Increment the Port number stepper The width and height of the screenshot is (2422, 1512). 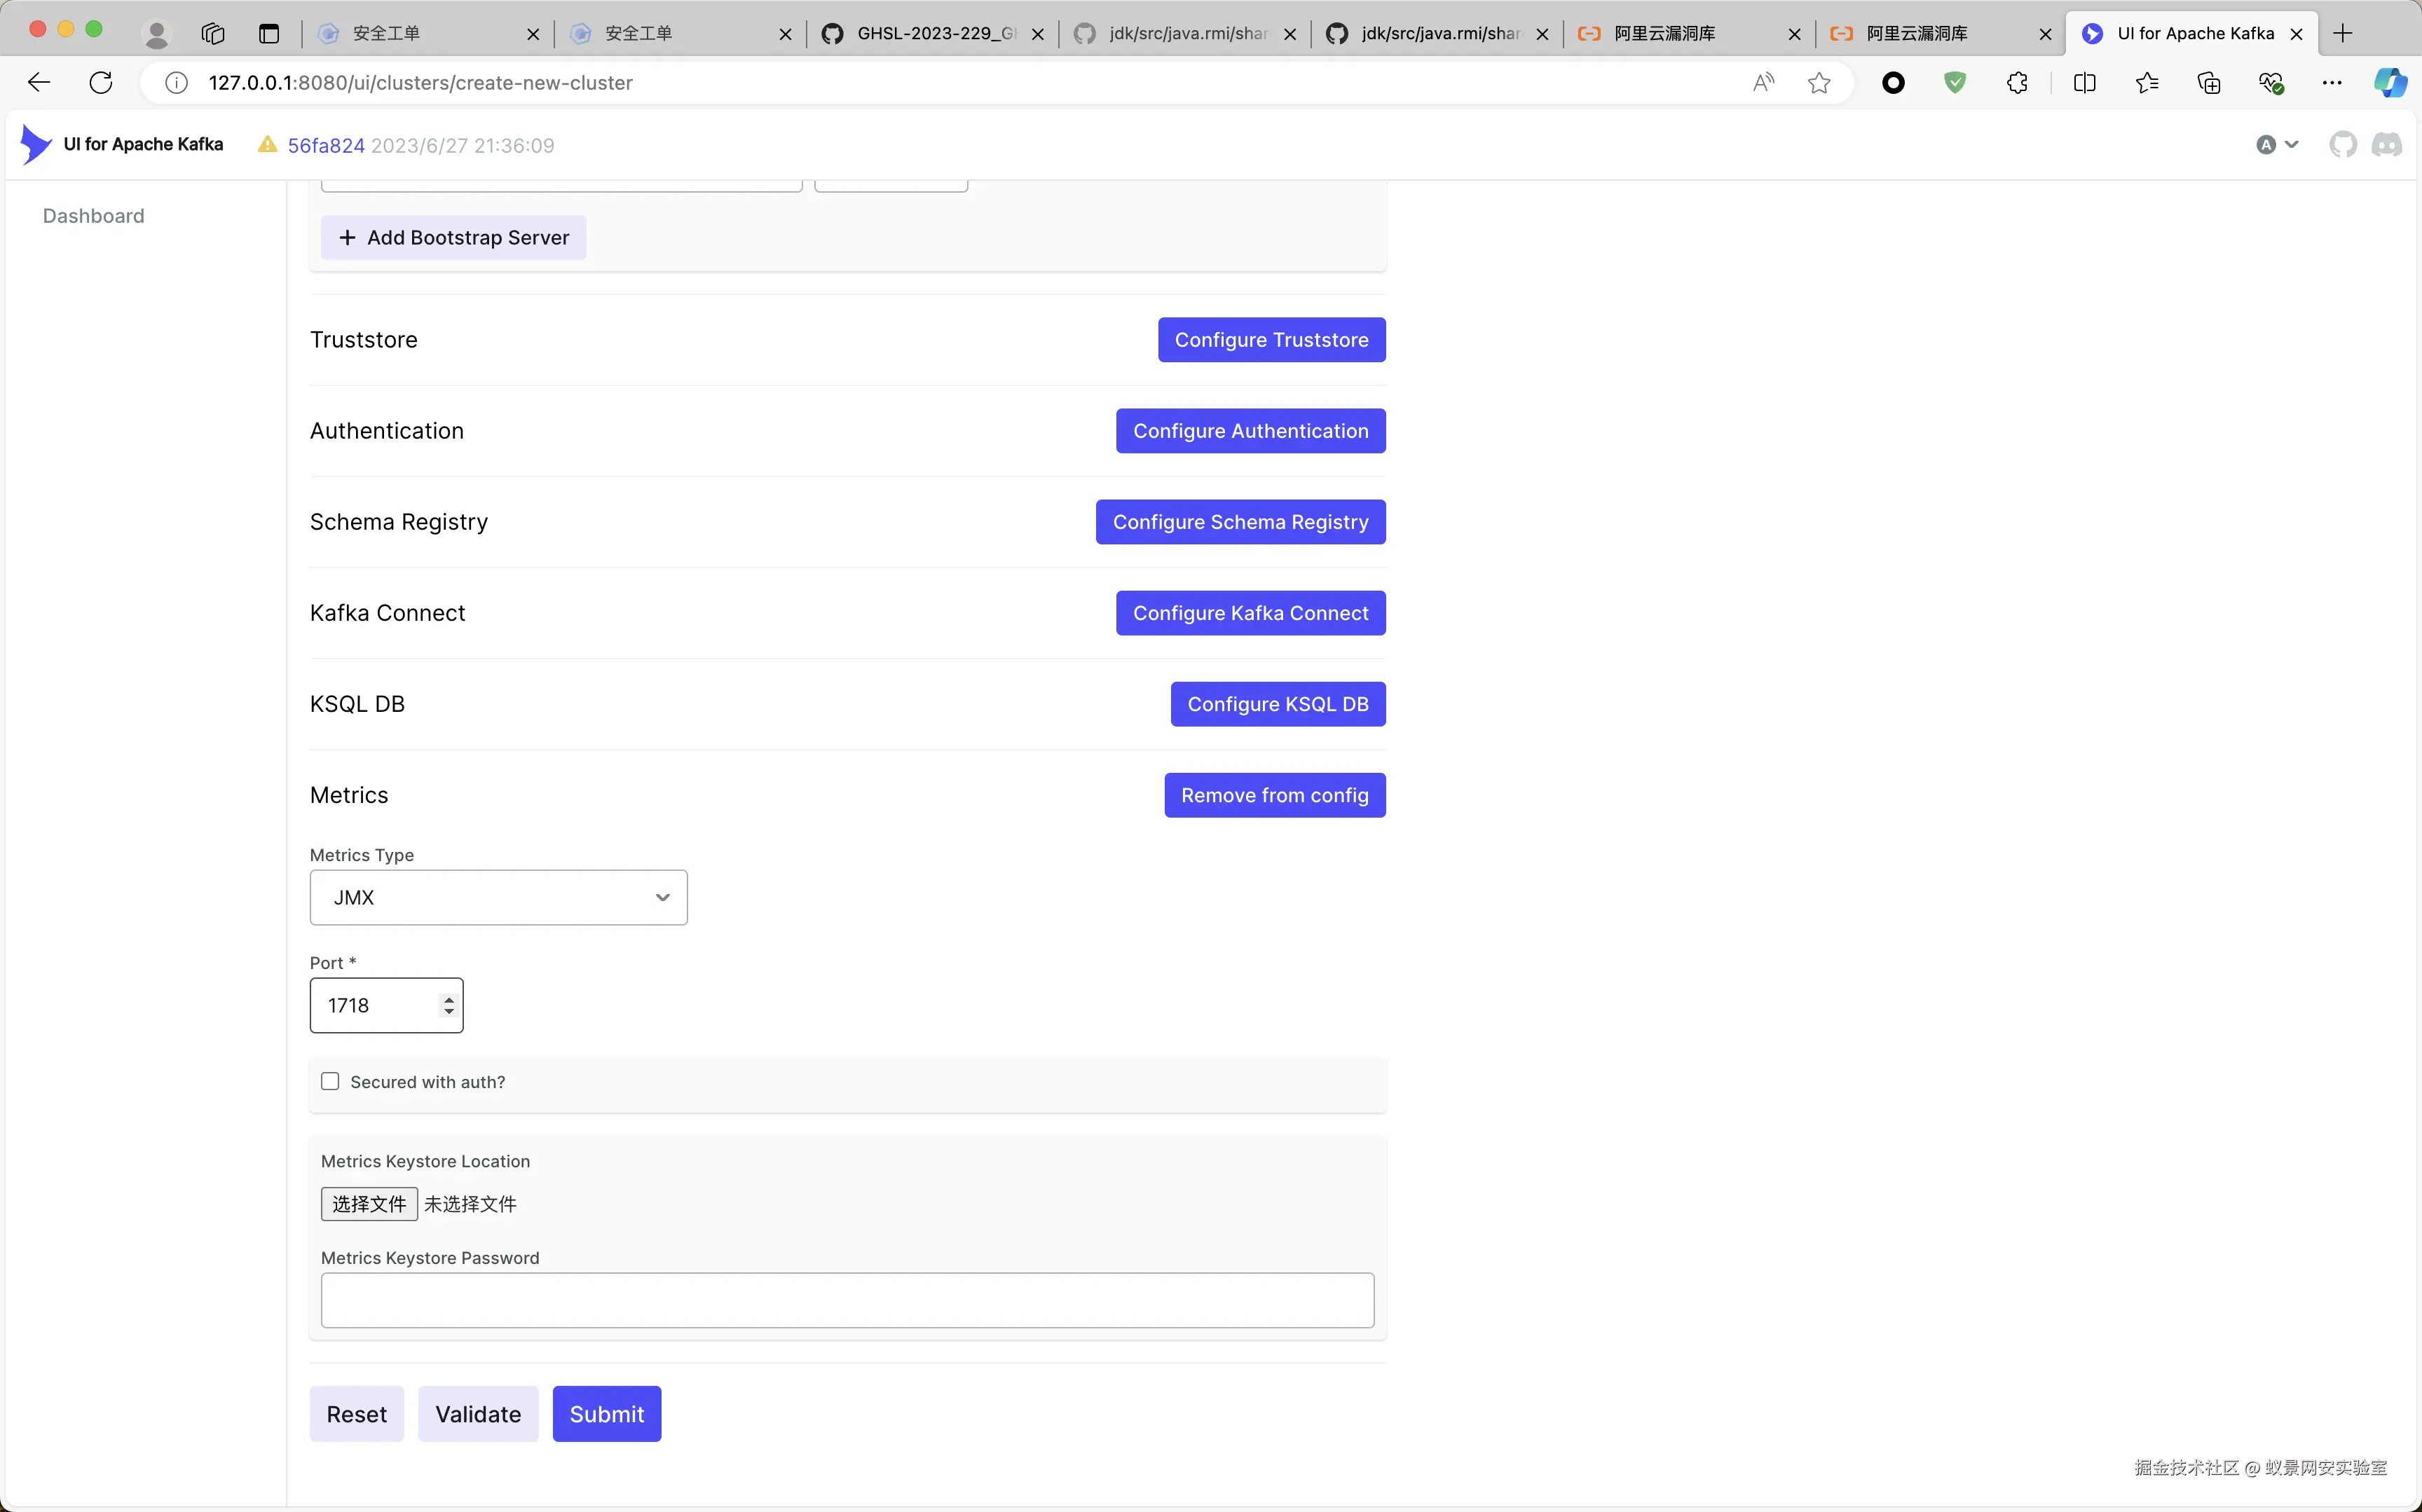pyautogui.click(x=449, y=998)
